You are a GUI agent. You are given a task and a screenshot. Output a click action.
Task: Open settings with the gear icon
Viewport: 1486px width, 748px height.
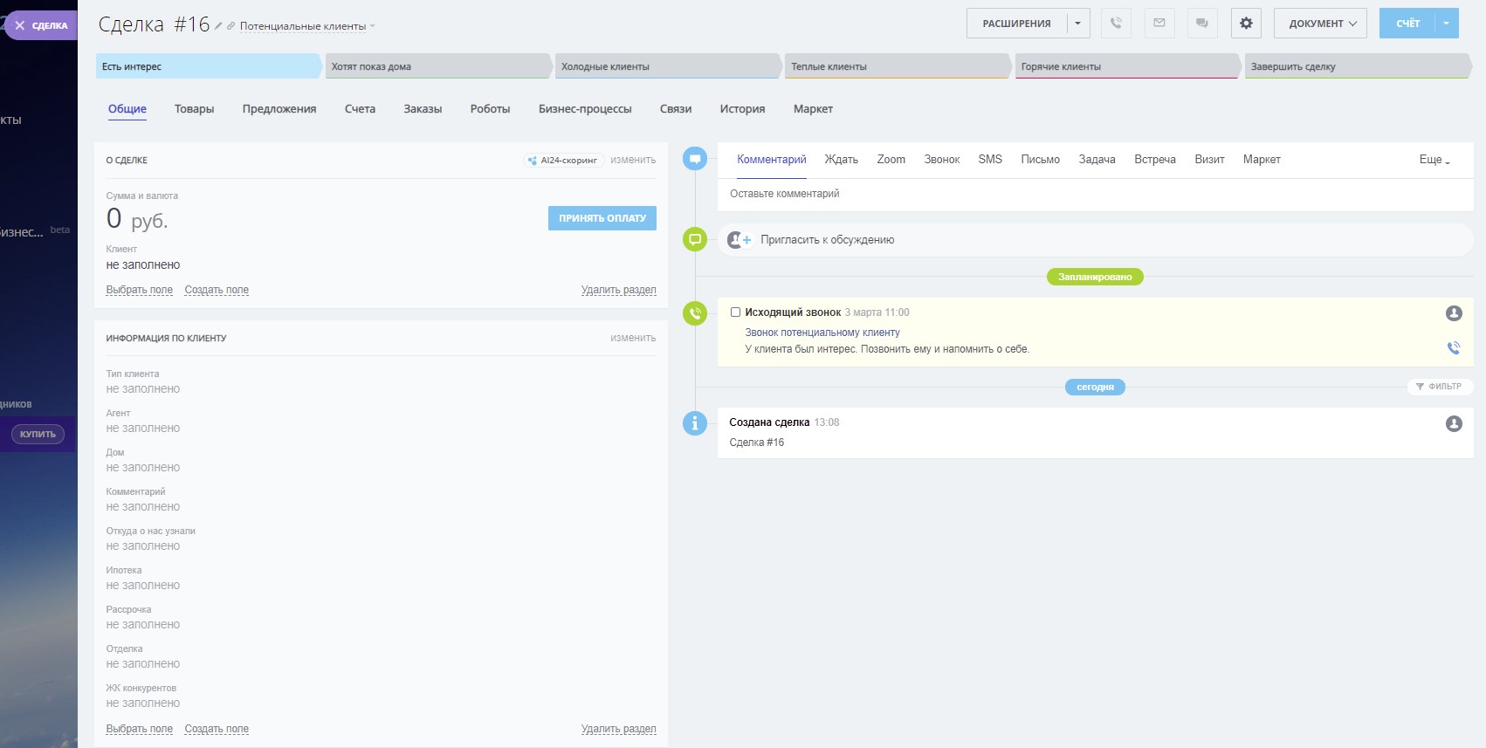[x=1246, y=24]
